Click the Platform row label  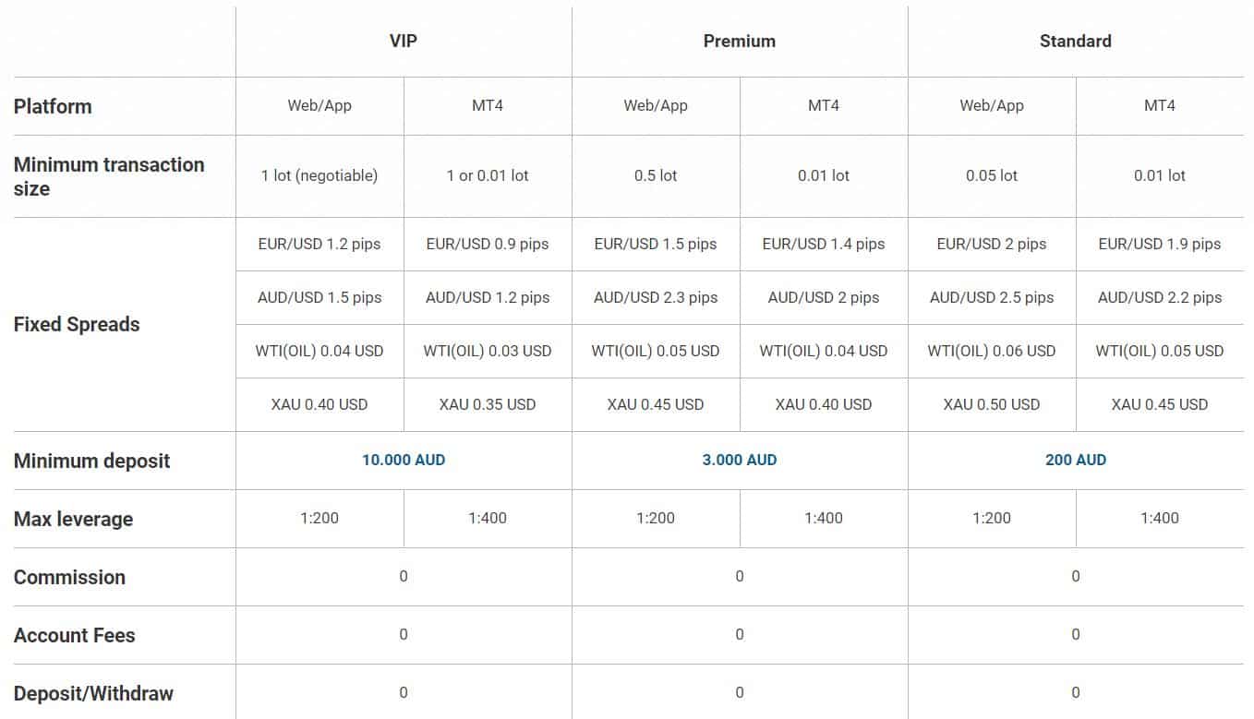coord(53,106)
